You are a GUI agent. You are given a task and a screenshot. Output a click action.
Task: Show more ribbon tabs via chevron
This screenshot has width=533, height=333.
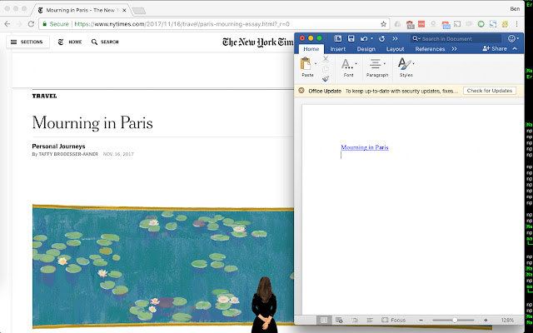tap(454, 49)
